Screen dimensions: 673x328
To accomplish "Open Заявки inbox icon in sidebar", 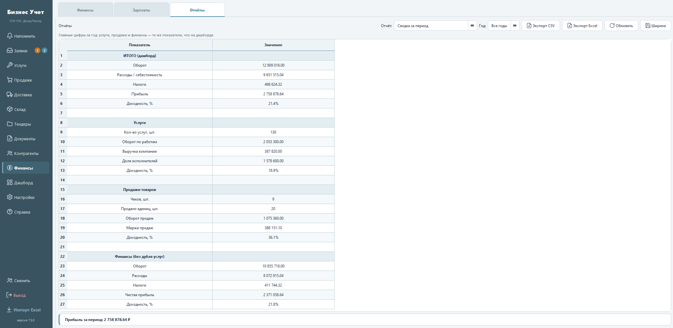I will click(10, 50).
